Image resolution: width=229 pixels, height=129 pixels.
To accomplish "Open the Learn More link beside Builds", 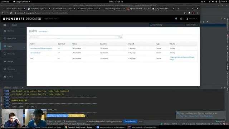I will click(x=43, y=32).
